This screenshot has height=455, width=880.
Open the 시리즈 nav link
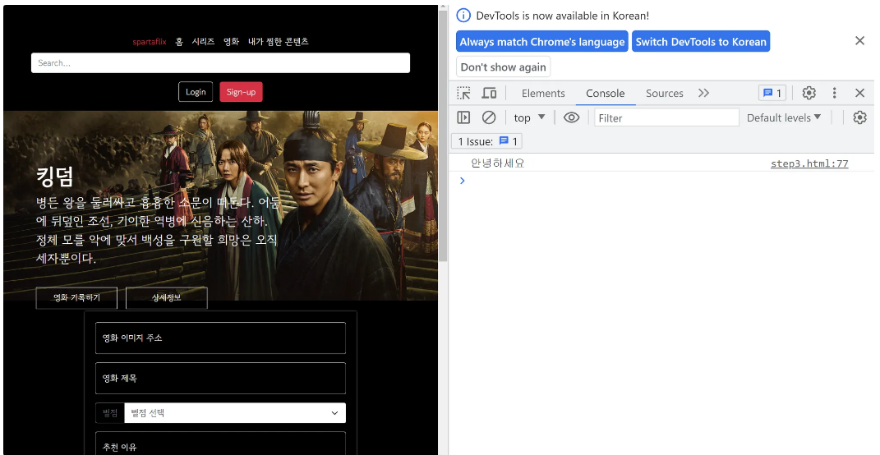tap(203, 42)
